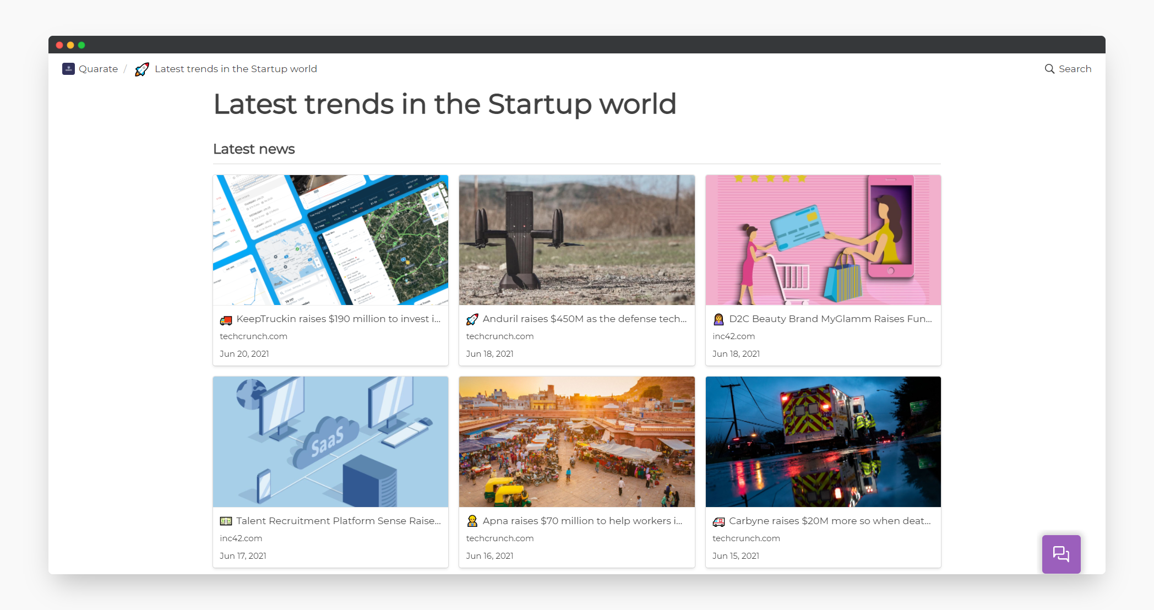The height and width of the screenshot is (610, 1154).
Task: Click the search magnifier icon
Action: click(x=1049, y=69)
